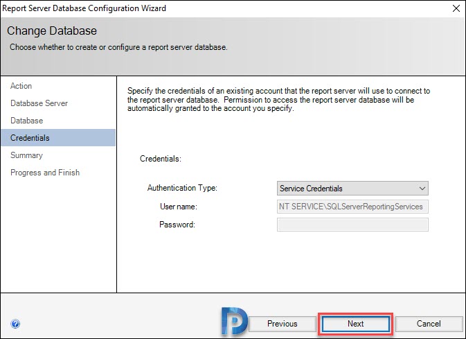This screenshot has height=339, width=466.
Task: Click the Next button
Action: 355,324
